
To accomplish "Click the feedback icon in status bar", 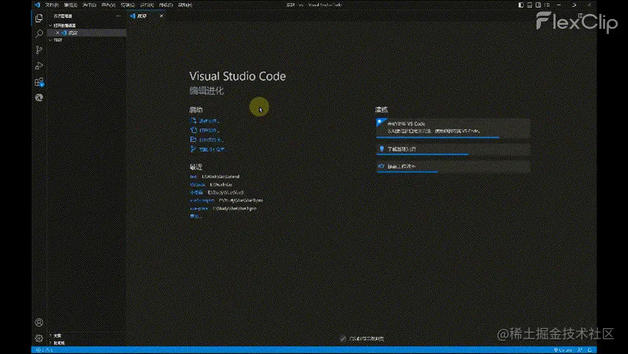I will (580, 350).
